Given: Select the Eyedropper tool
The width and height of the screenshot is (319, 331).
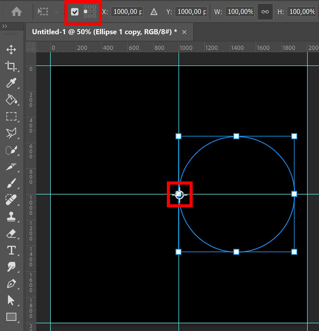Looking at the screenshot, I should click(11, 83).
